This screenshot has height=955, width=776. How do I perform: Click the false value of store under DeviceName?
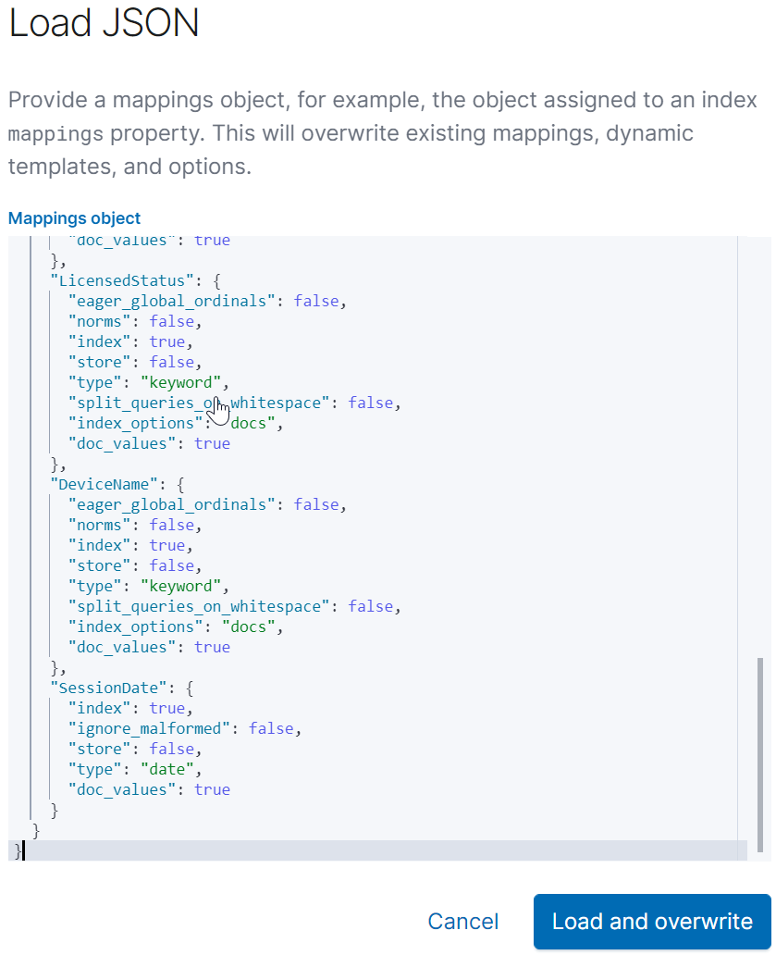(171, 565)
